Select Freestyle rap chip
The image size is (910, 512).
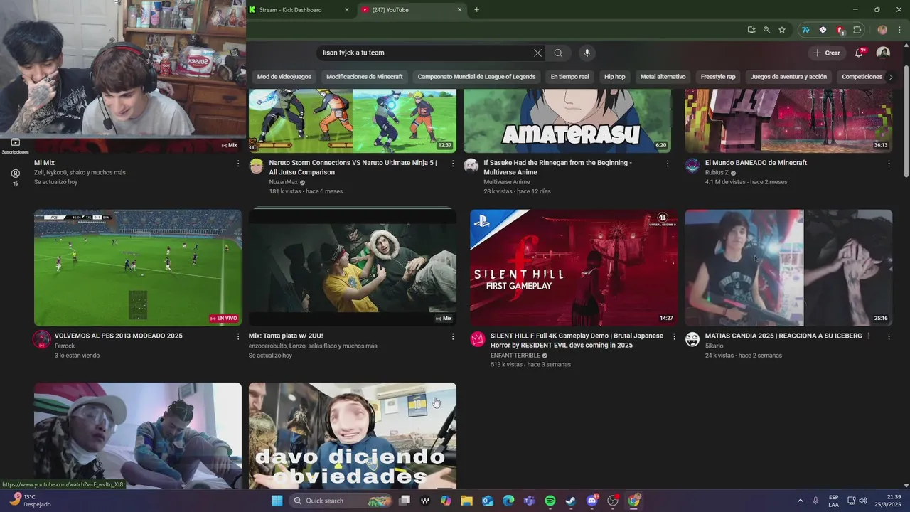(x=718, y=77)
